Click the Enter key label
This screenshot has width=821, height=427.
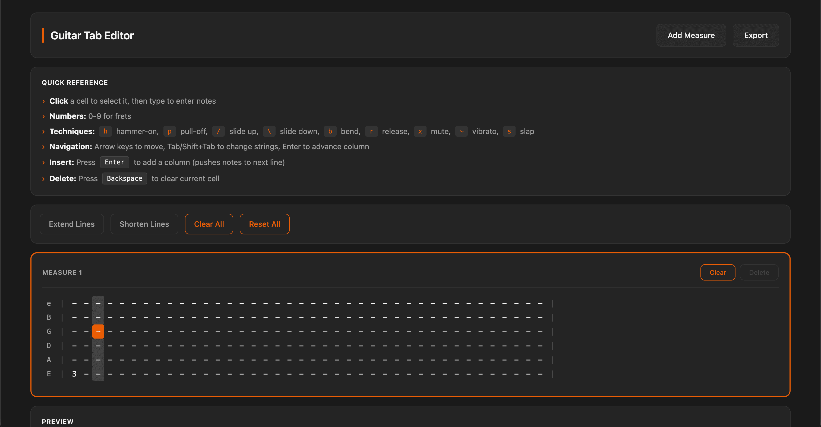click(114, 162)
